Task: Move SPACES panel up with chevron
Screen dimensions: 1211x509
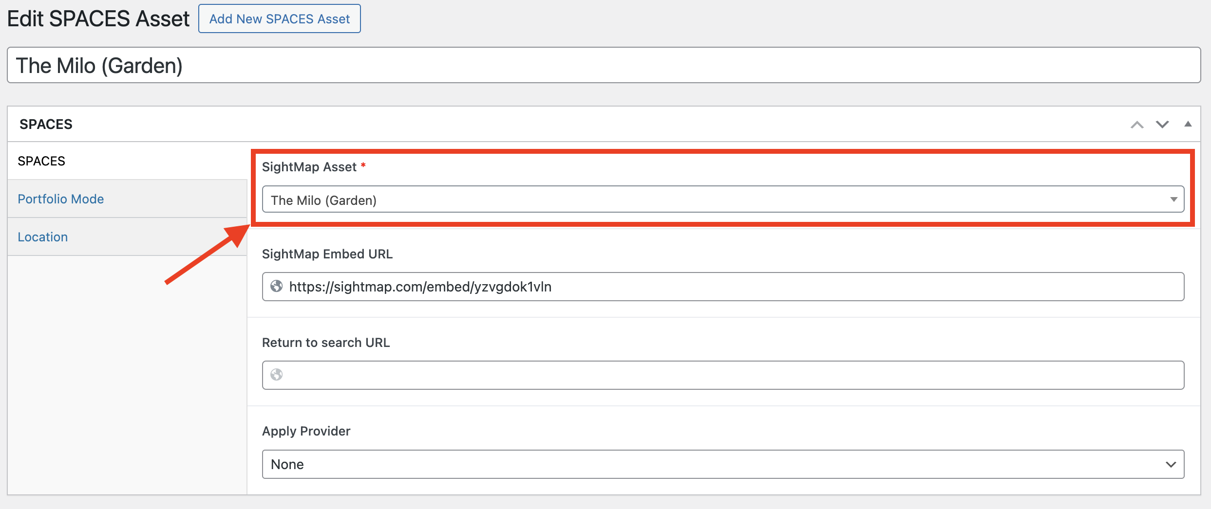Action: point(1137,125)
